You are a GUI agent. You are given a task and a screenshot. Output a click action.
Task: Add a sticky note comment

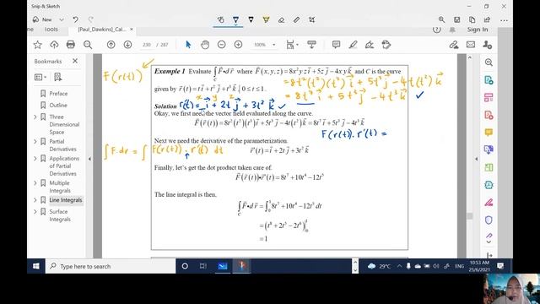point(336,45)
